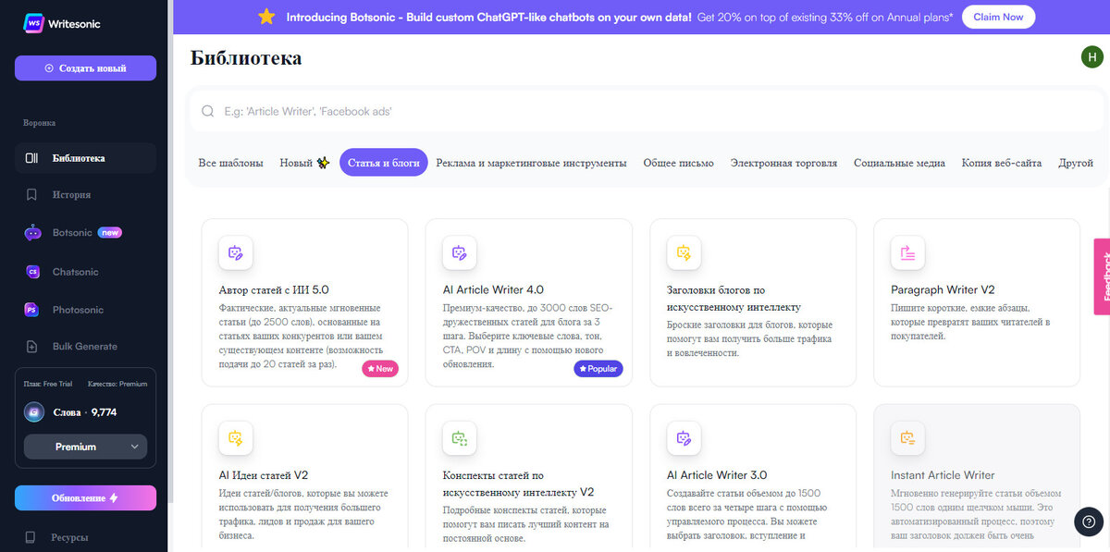Click the Качество: Premium label

(x=117, y=384)
